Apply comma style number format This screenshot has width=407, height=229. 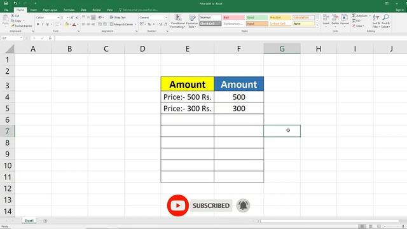click(x=154, y=24)
